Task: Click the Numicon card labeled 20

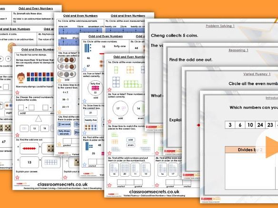Action: pyautogui.click(x=125, y=170)
